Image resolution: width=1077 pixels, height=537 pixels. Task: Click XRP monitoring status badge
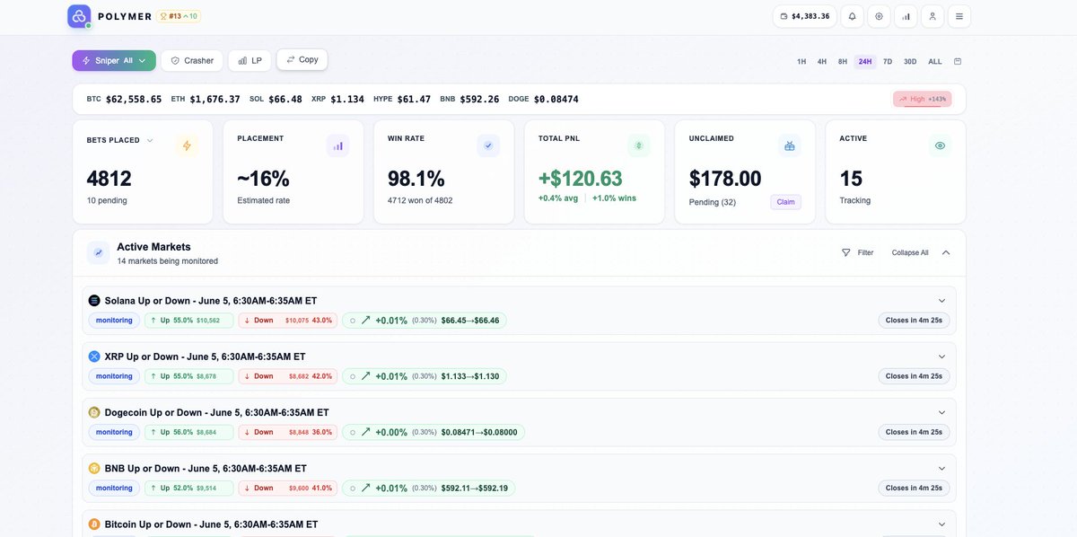114,376
